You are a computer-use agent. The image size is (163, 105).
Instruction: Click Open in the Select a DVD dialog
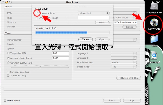point(102,39)
